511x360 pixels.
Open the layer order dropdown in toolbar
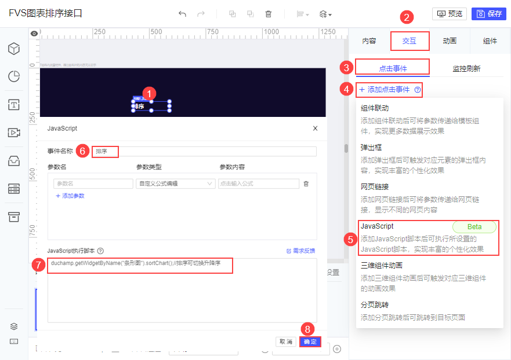point(325,14)
